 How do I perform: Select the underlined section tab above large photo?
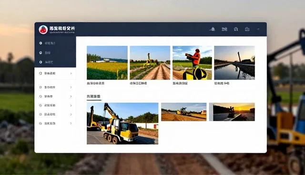93,97
